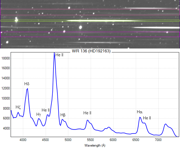Click the 18000 tick on the vertical axis
Screen dimensions: 180x148
coord(5,58)
